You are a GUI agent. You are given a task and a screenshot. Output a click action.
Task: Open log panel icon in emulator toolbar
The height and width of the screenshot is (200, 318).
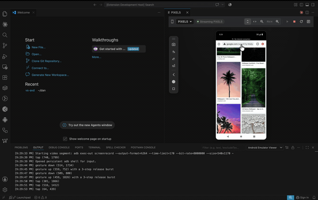click(308, 22)
